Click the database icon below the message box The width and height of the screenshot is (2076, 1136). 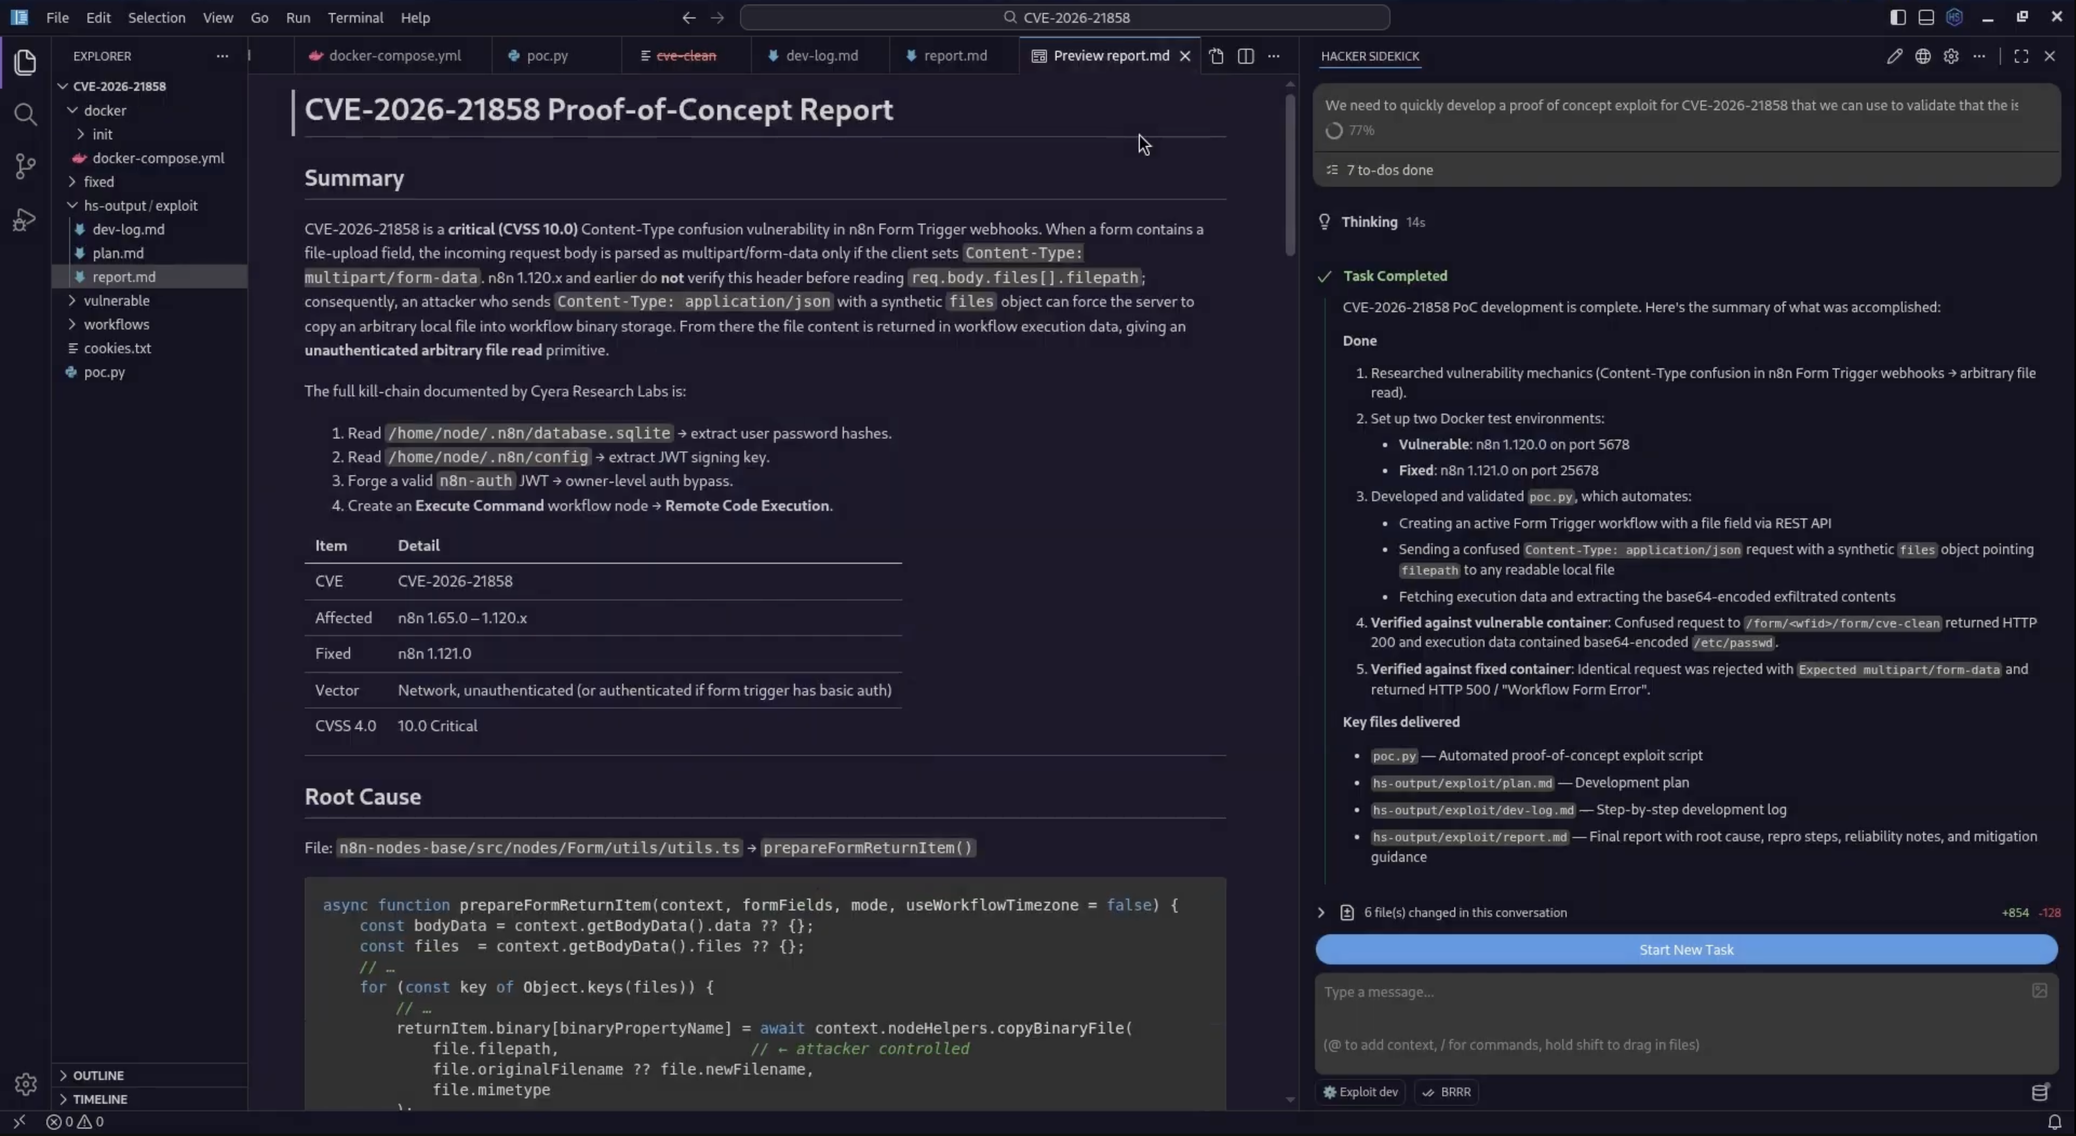2039,1092
